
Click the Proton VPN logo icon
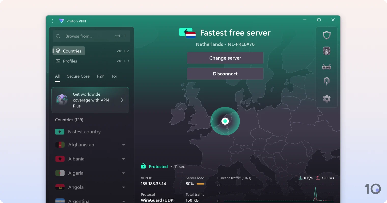coord(62,21)
